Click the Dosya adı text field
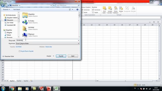This screenshot has width=162, height=91. pyautogui.click(x=47, y=40)
